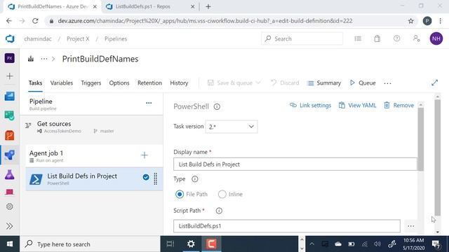This screenshot has width=449, height=252.
Task: Switch to Triggers tab
Action: pos(91,83)
